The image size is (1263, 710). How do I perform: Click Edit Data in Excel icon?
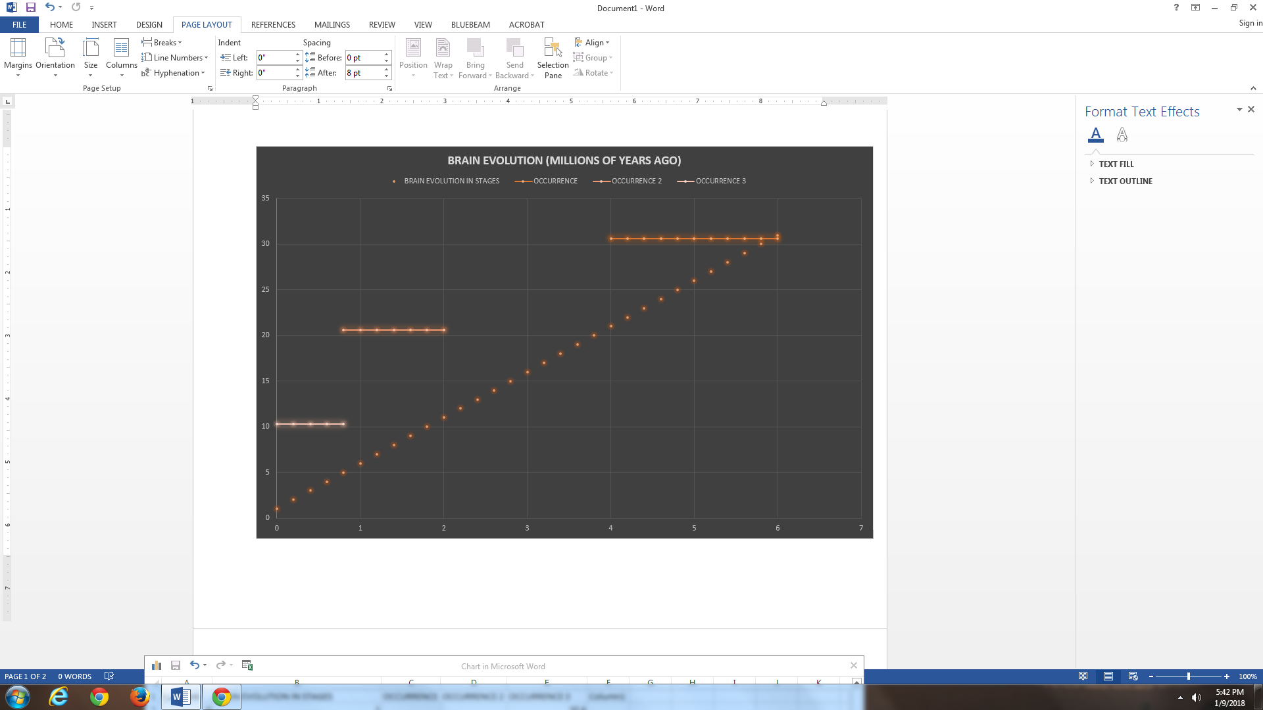click(x=247, y=665)
